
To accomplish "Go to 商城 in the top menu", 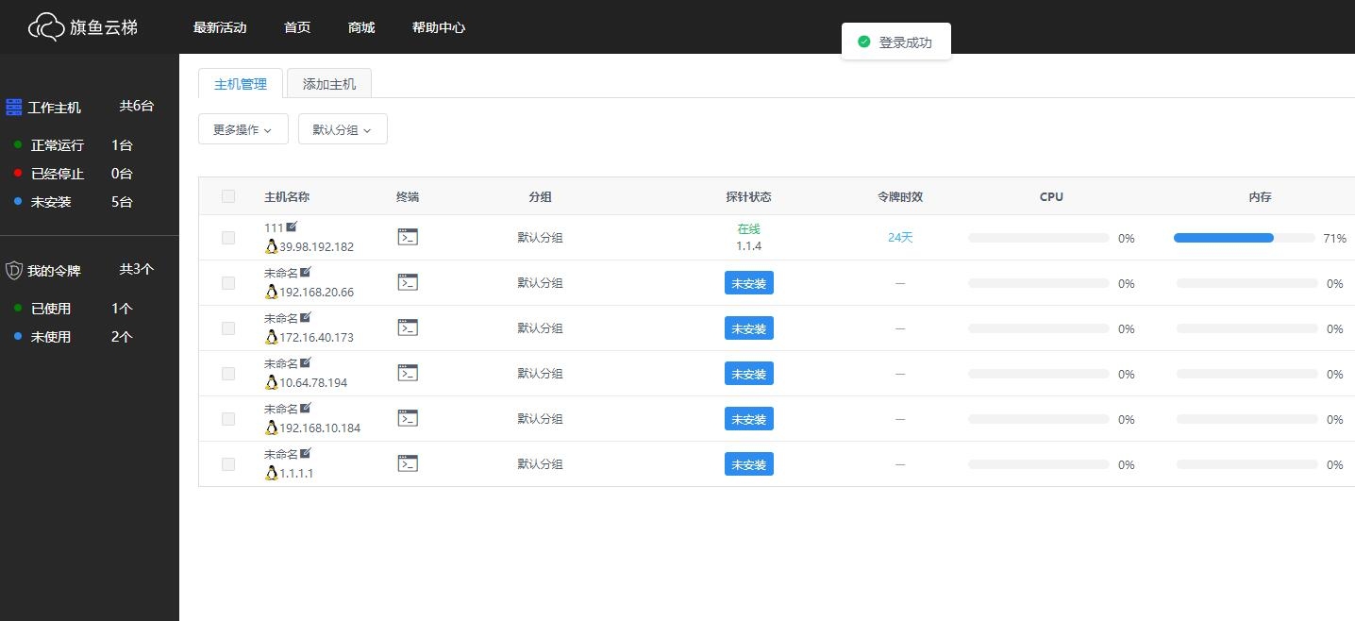I will (x=361, y=27).
